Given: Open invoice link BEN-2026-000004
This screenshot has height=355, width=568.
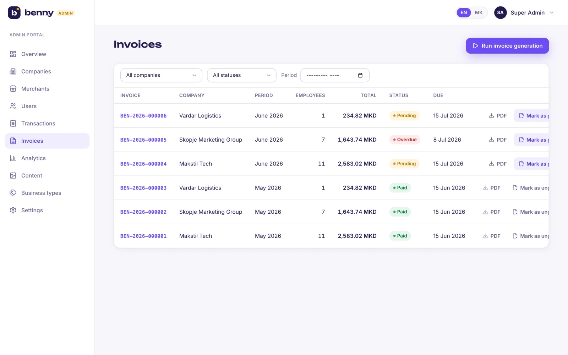Looking at the screenshot, I should coord(143,164).
